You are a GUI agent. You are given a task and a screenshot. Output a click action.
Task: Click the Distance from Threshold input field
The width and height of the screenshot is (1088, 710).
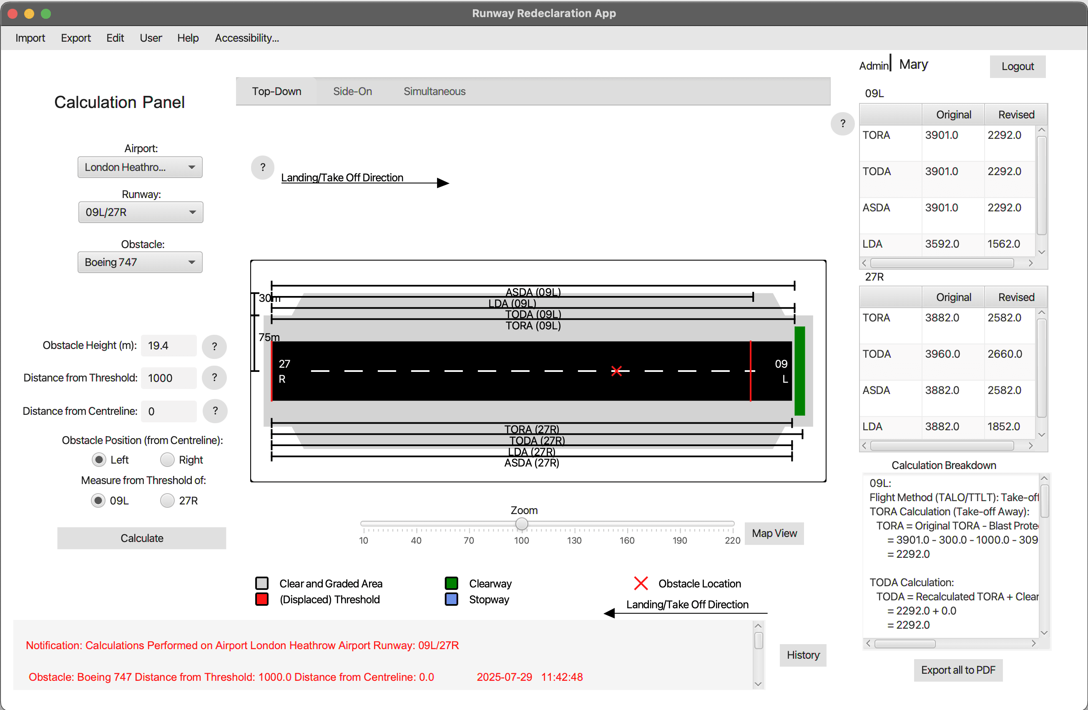[x=169, y=378]
